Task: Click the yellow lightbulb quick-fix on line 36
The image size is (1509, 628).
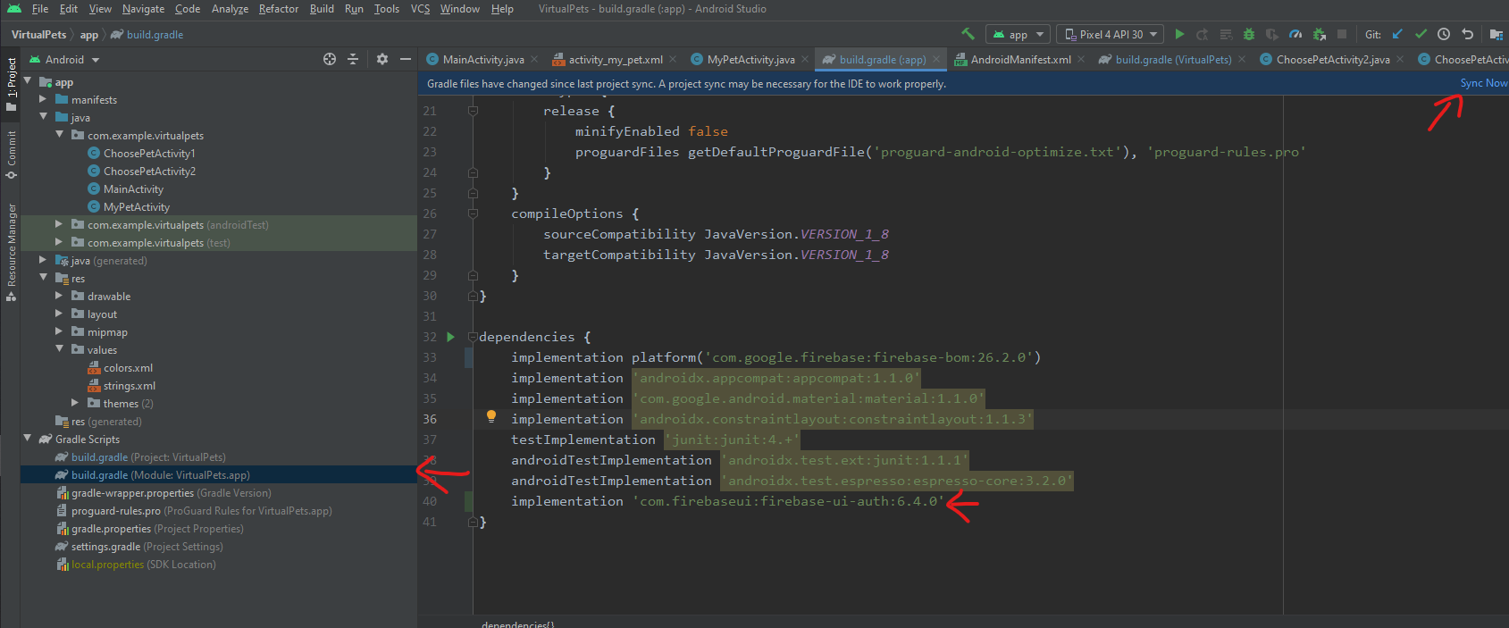Action: [490, 416]
